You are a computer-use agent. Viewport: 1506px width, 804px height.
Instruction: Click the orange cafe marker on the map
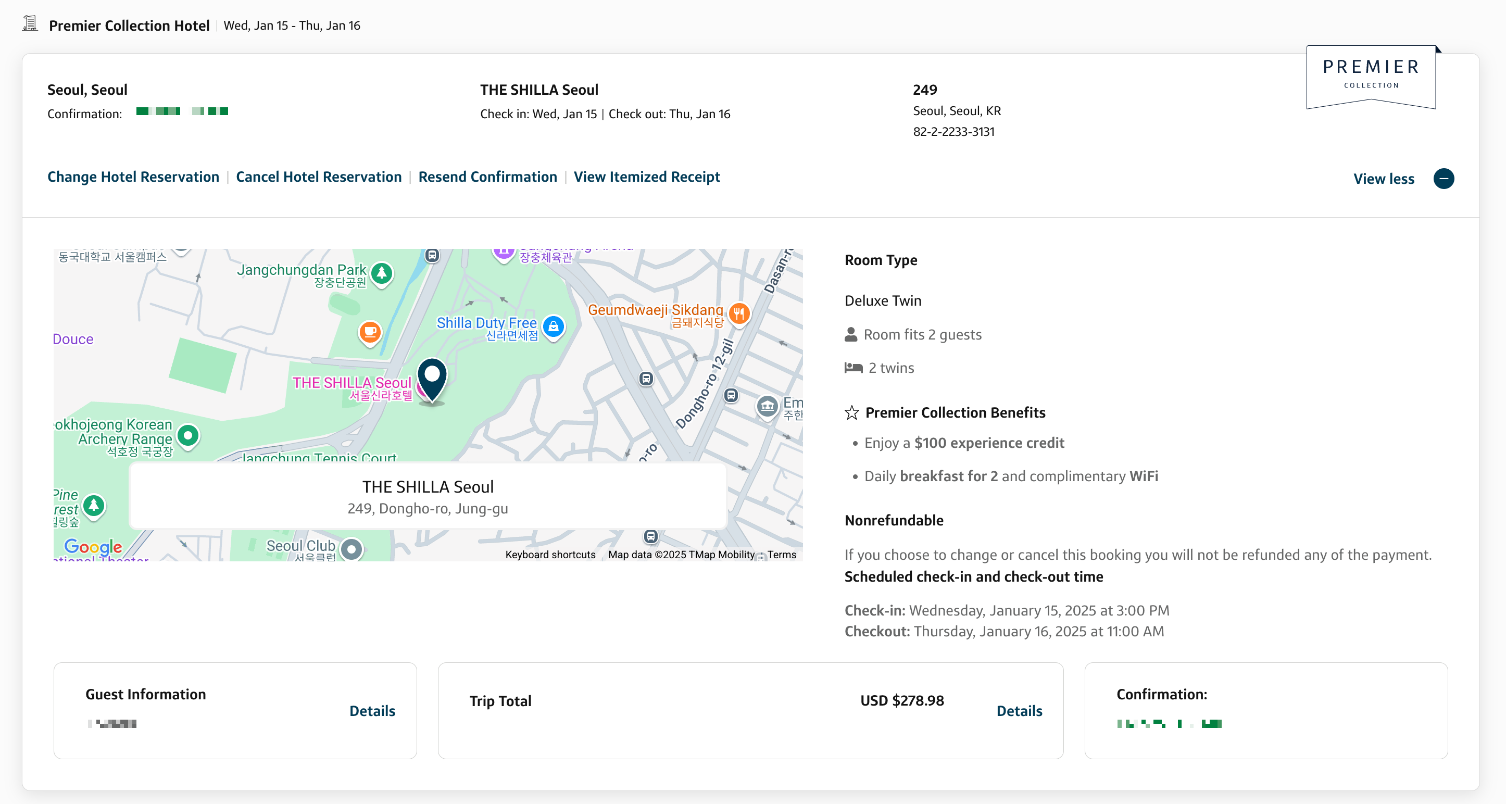370,332
